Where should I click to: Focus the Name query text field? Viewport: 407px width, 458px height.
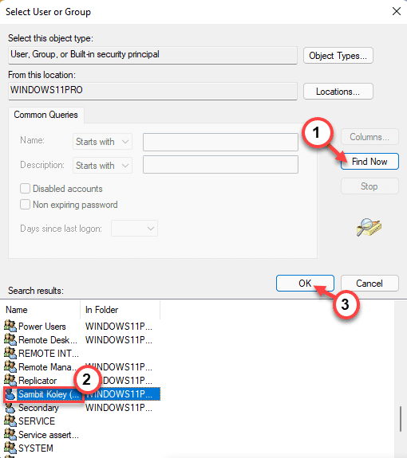tap(220, 142)
